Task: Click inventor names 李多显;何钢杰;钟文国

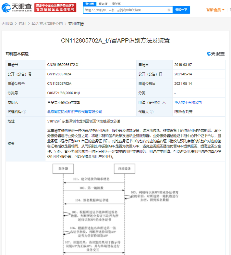Action: click(x=64, y=102)
